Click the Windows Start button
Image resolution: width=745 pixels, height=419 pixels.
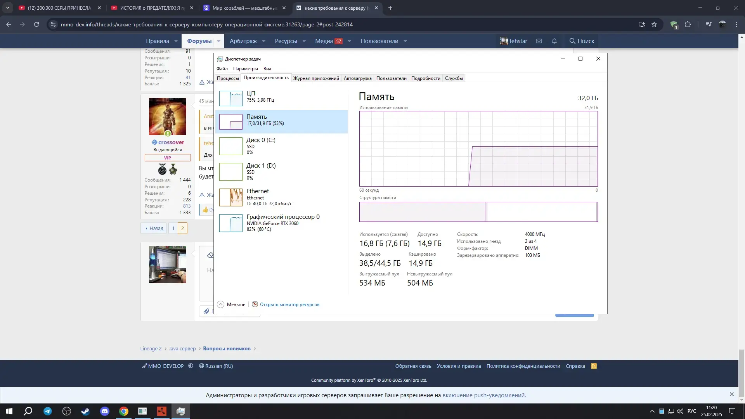click(9, 411)
